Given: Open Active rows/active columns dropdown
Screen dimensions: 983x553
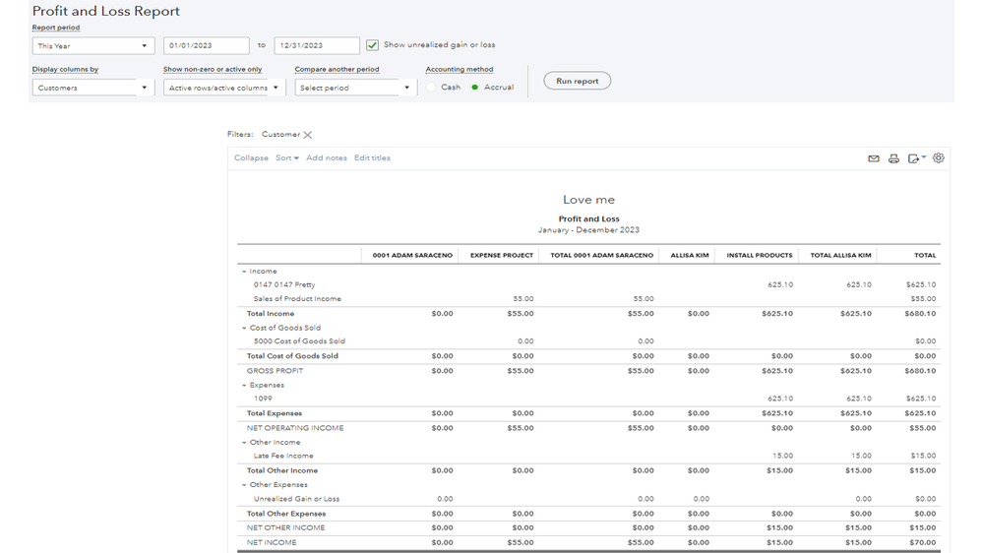Looking at the screenshot, I should [224, 88].
